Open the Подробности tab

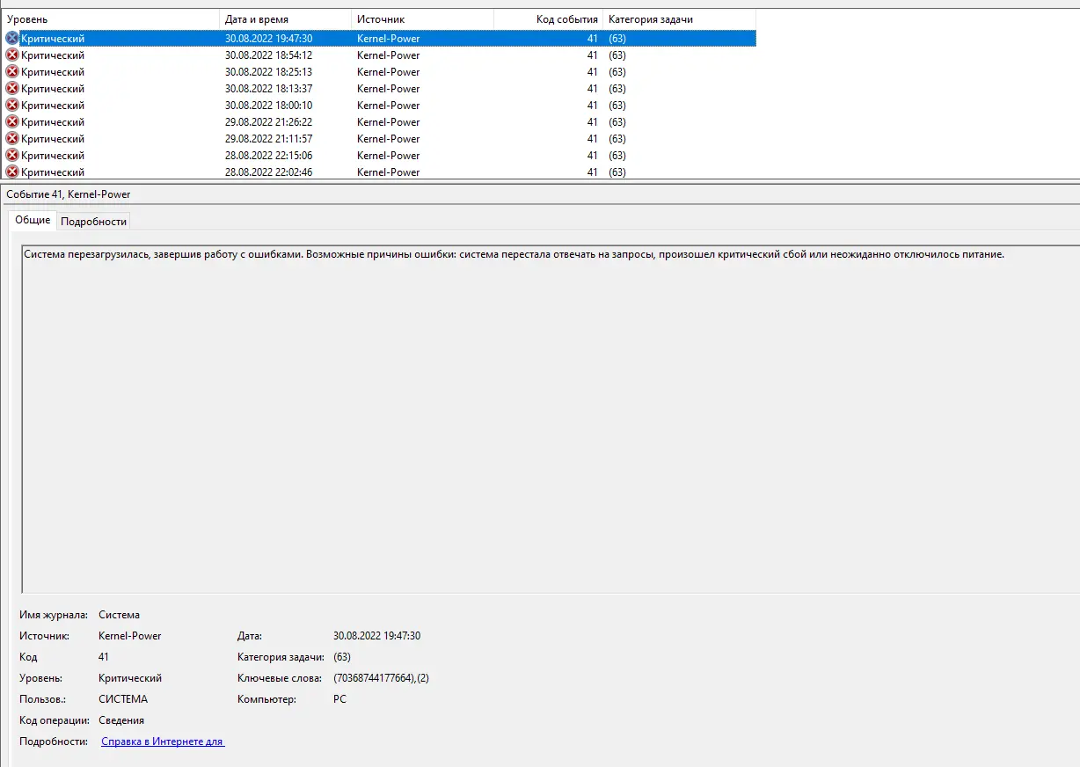coord(94,222)
